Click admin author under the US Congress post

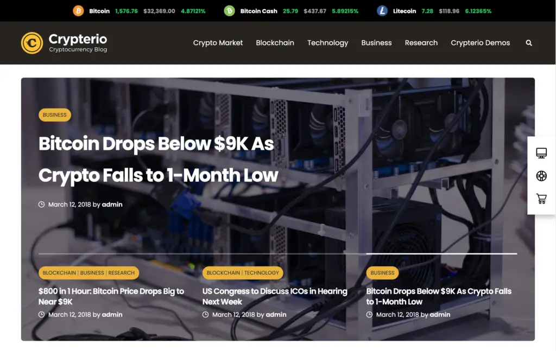tap(276, 315)
